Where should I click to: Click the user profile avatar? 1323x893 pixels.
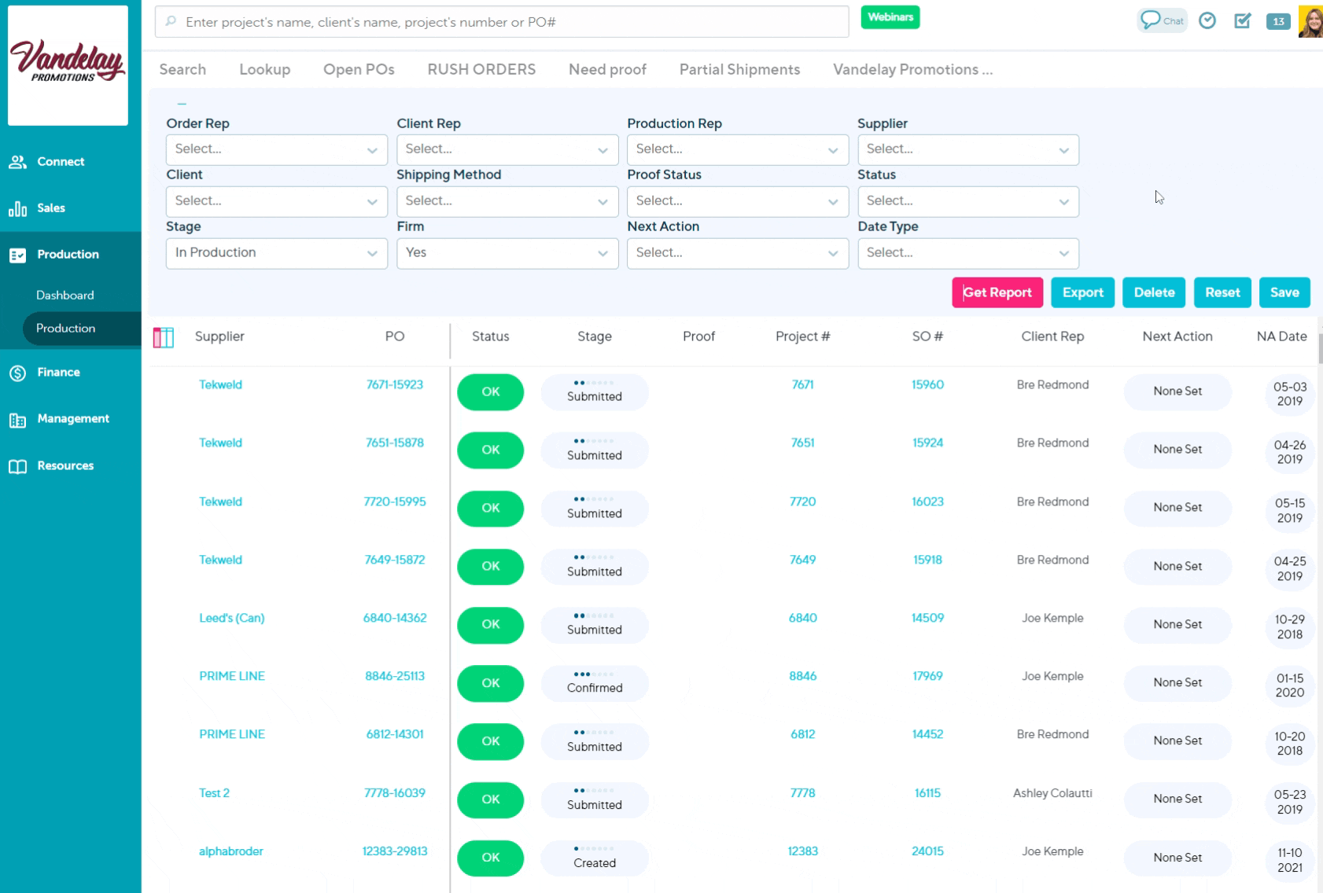point(1310,21)
